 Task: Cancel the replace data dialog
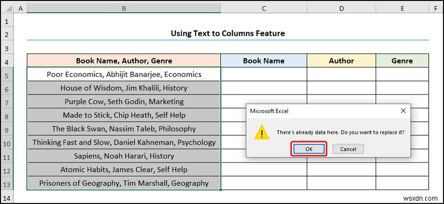[348, 149]
